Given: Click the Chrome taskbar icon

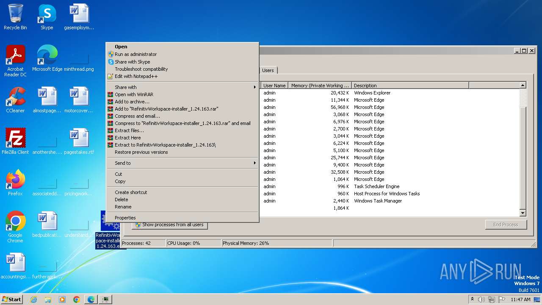Looking at the screenshot, I should (x=77, y=299).
